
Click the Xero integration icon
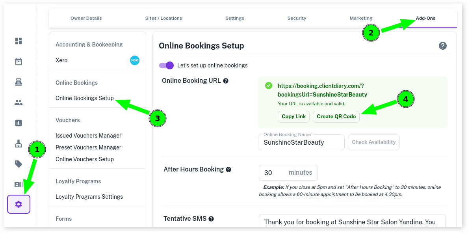click(x=134, y=60)
